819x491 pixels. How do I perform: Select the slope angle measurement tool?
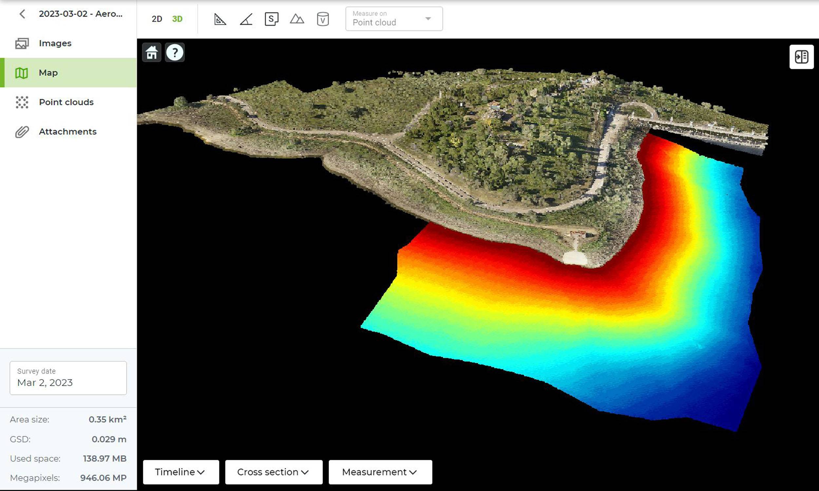pyautogui.click(x=246, y=19)
